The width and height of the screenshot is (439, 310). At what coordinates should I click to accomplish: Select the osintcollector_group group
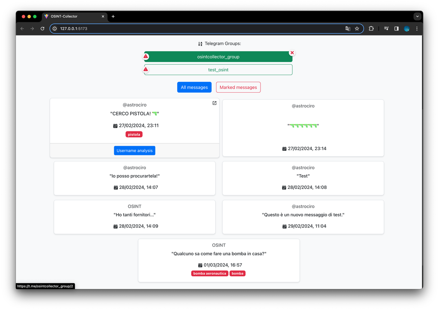218,57
